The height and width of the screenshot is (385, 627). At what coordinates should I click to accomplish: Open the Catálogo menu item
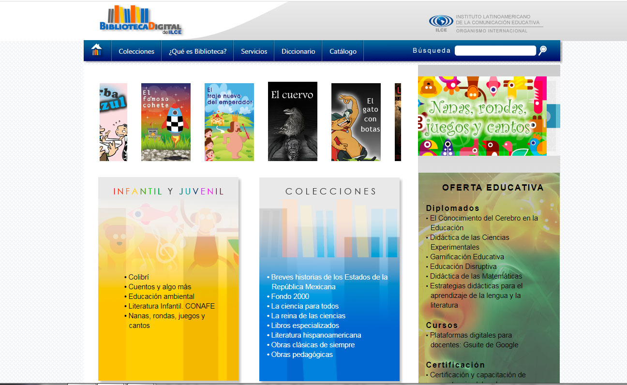(343, 51)
